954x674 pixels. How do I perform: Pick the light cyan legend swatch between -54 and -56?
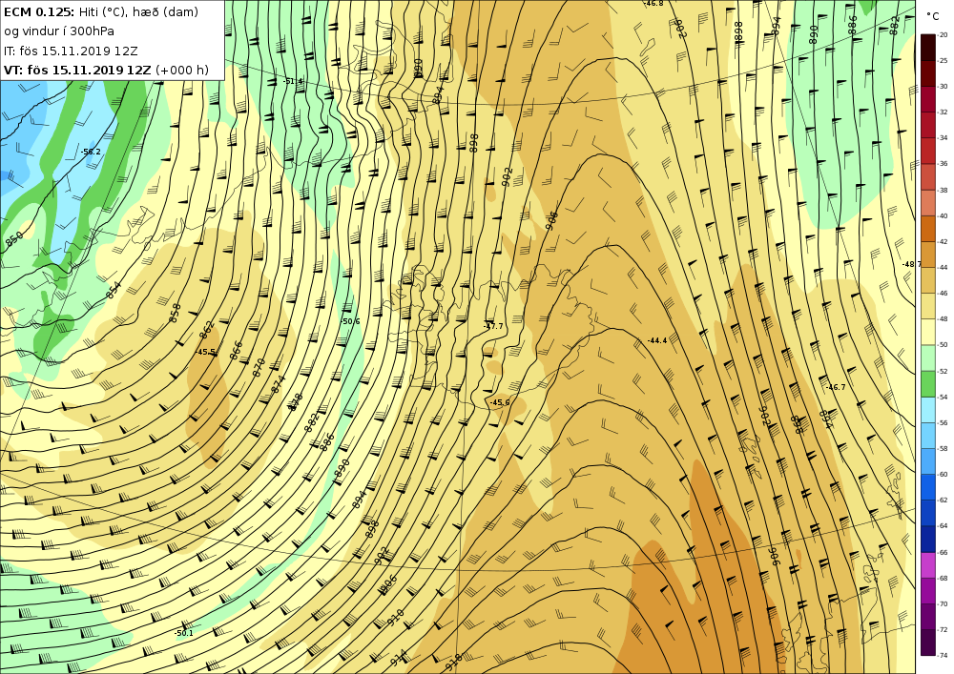928,410
